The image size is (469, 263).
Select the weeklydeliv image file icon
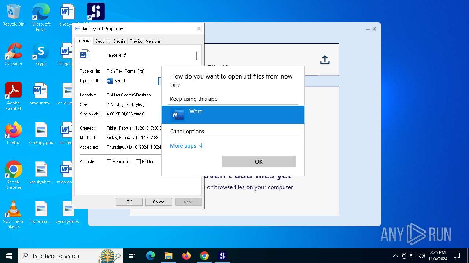pyautogui.click(x=68, y=212)
